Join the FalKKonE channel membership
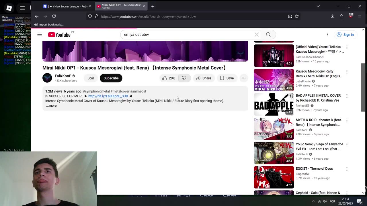 (91, 78)
